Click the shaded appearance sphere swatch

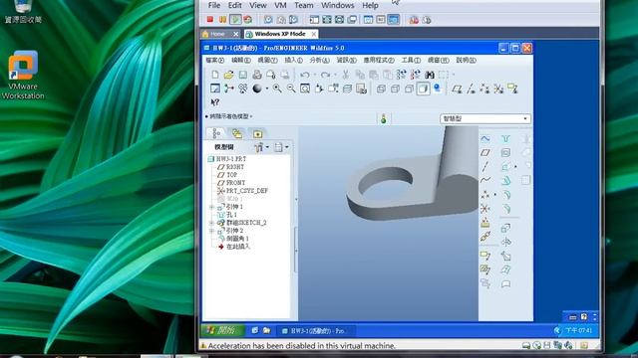257,89
